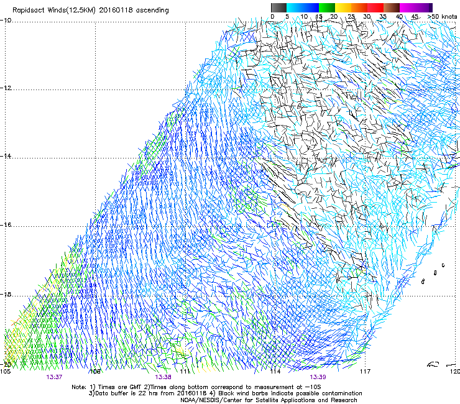Pick the brown 35–40 knots legend segment

click(x=392, y=7)
